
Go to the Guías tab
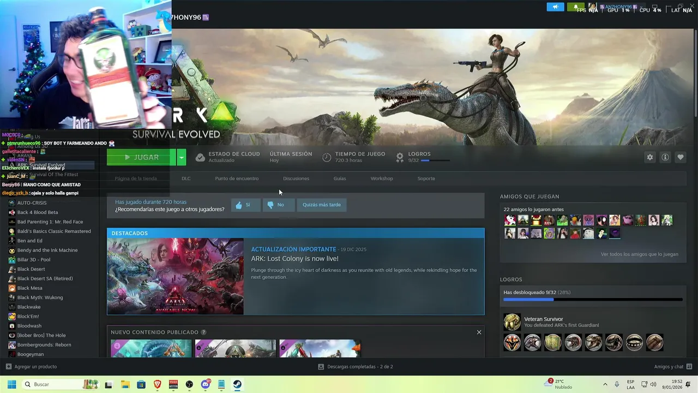coord(340,178)
